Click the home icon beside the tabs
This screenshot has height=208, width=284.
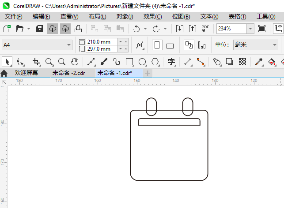(x=4, y=73)
